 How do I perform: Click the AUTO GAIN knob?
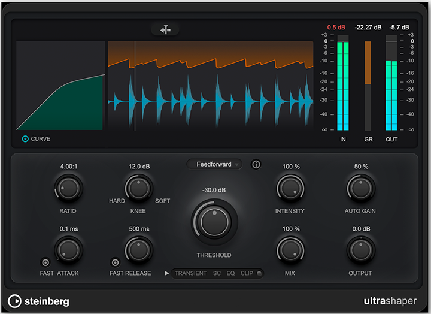pyautogui.click(x=361, y=189)
